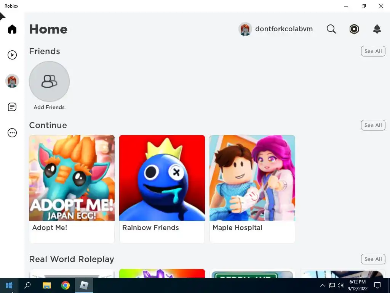
Task: See All in the Friends section
Action: [373, 51]
